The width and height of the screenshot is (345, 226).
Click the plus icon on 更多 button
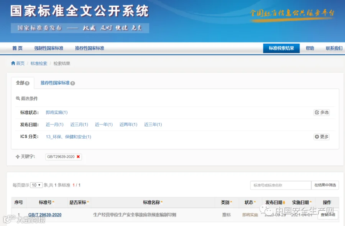coord(317,137)
